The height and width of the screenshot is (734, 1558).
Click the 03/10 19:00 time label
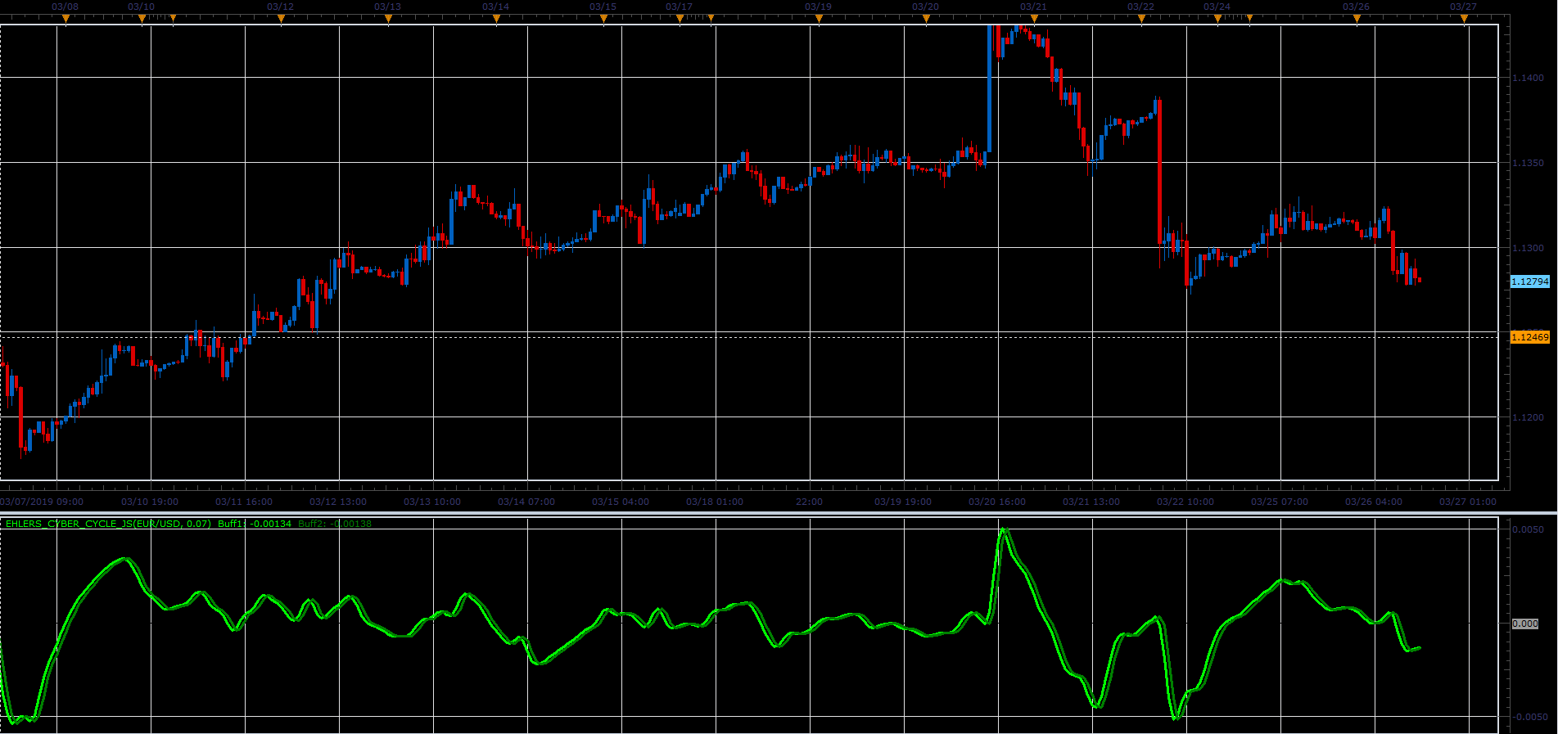coord(150,502)
